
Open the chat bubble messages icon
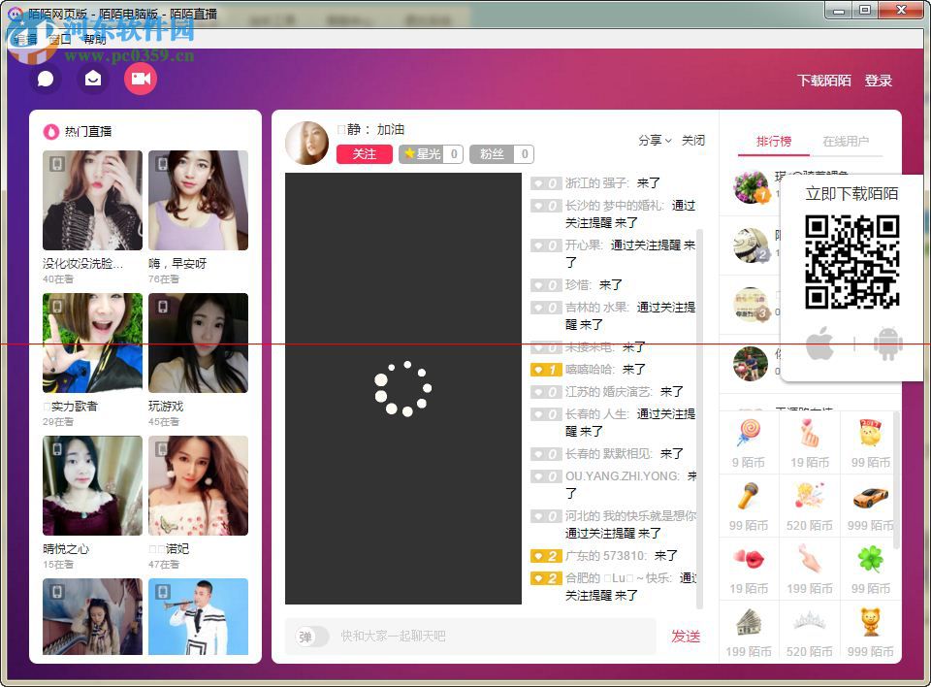tap(46, 79)
